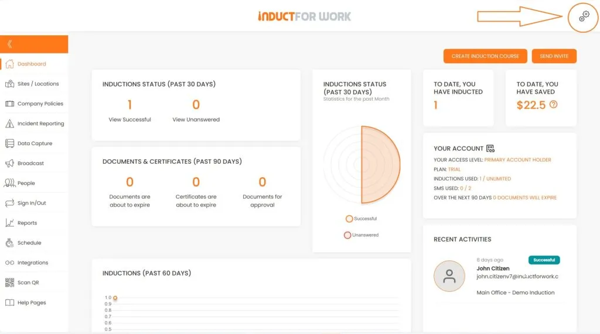Select the Incident Reporting warning icon
The width and height of the screenshot is (600, 334).
tap(9, 123)
